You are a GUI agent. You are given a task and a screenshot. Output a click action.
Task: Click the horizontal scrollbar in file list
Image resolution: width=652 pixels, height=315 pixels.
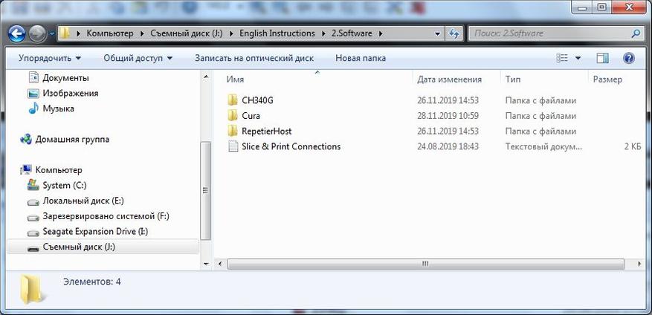click(425, 263)
